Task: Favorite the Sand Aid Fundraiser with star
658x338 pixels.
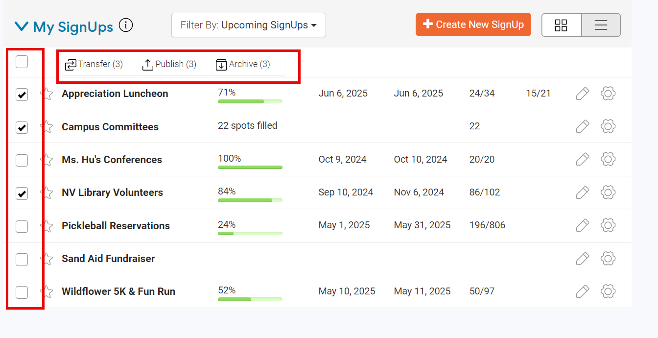Action: tap(47, 259)
